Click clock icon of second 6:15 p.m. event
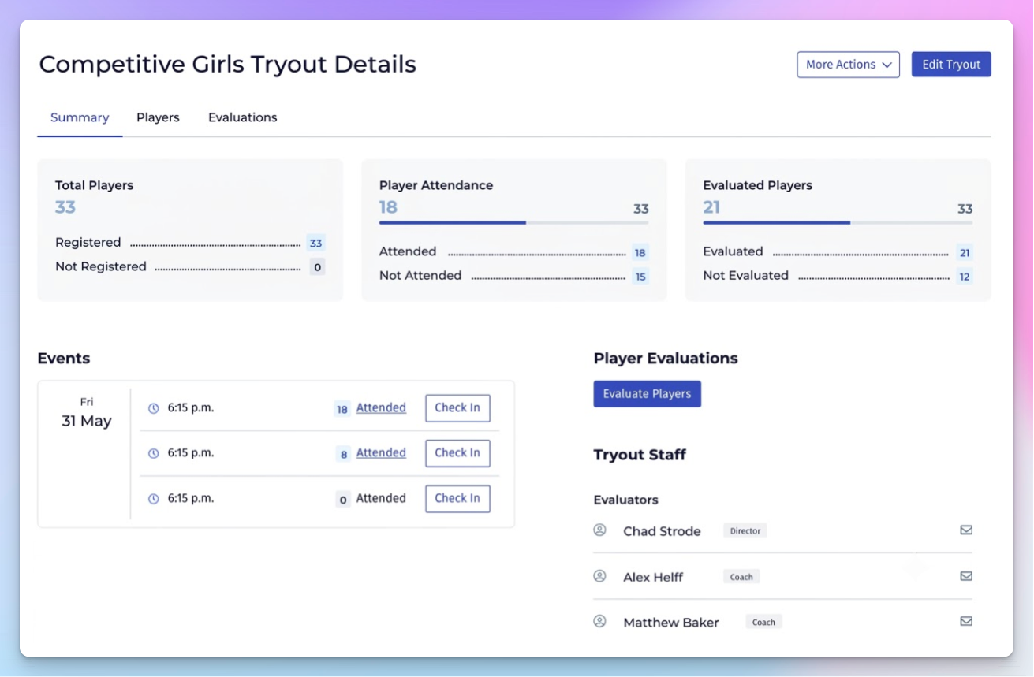Image resolution: width=1034 pixels, height=677 pixels. point(154,453)
